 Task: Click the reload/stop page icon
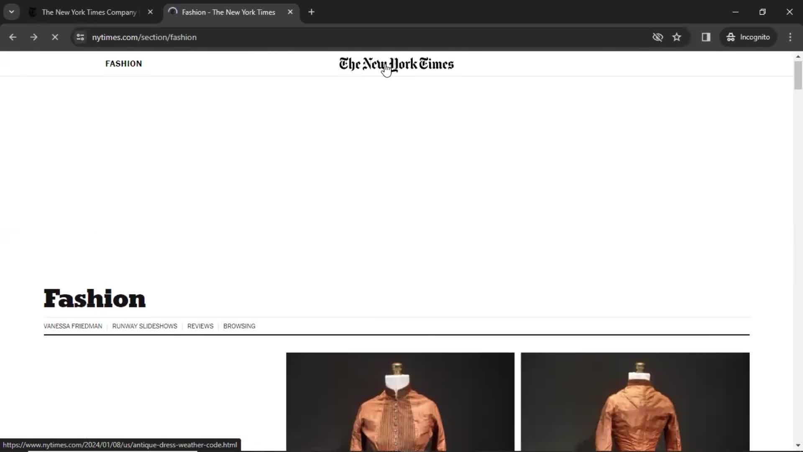[x=54, y=37]
